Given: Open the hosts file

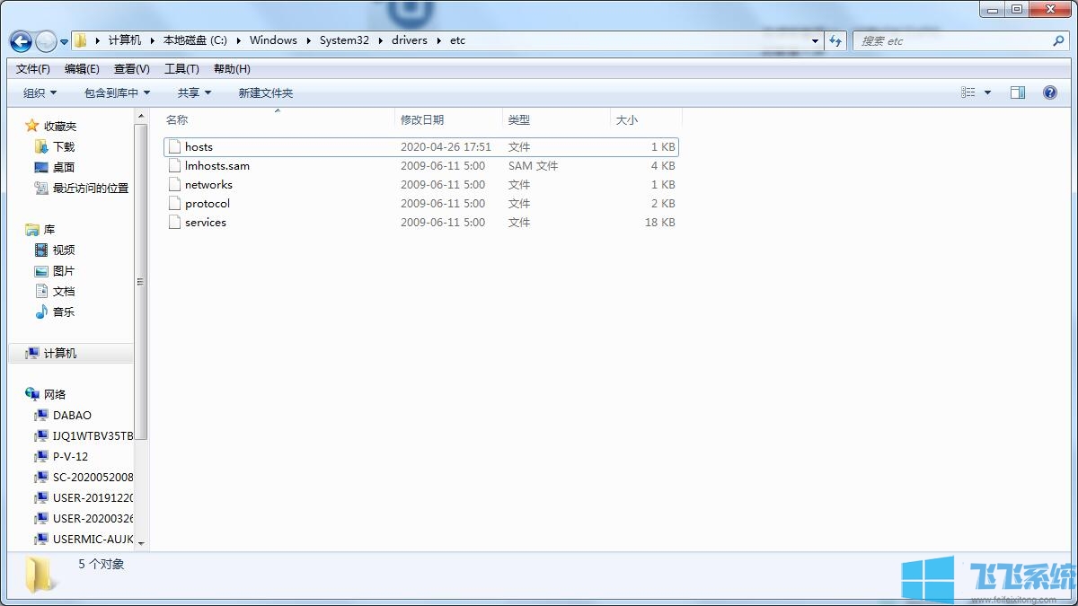Looking at the screenshot, I should pos(198,146).
